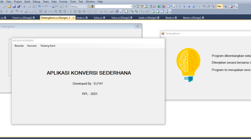Cut the selection with the scissors icon

(24, 6)
